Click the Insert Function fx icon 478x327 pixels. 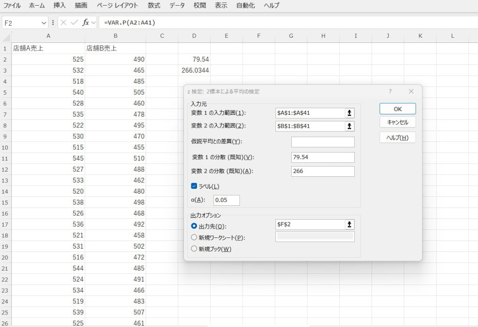(x=85, y=22)
